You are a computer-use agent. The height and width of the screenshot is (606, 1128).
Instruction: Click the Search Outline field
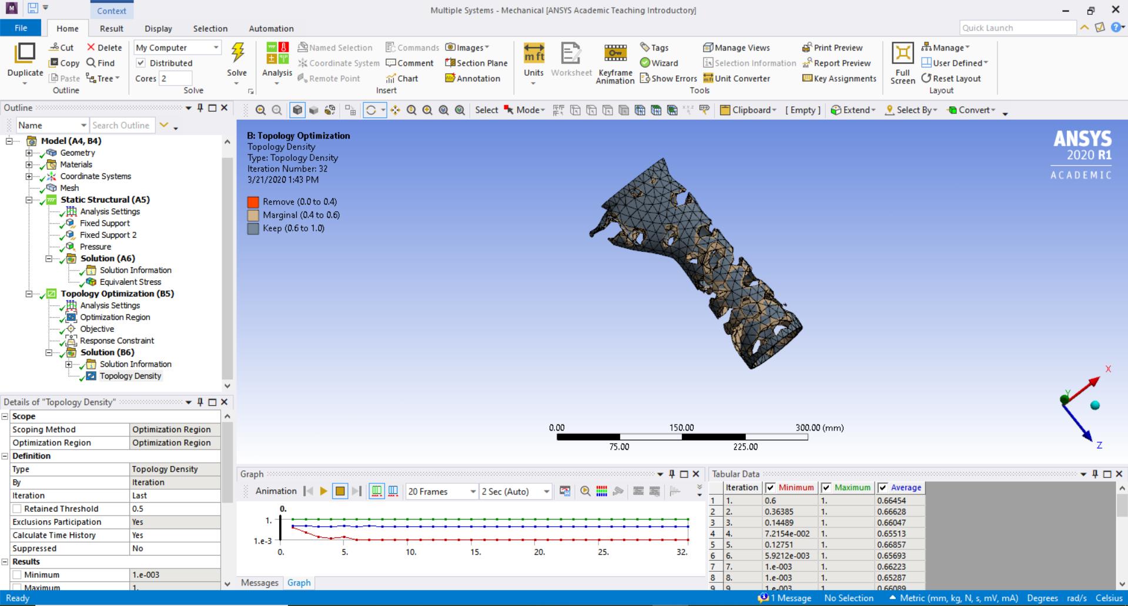pos(122,125)
